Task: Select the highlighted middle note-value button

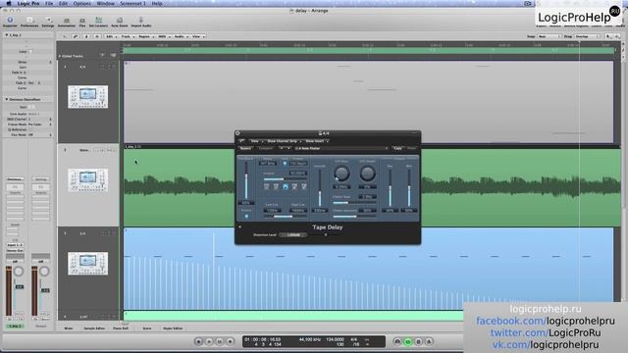Action: (x=286, y=186)
